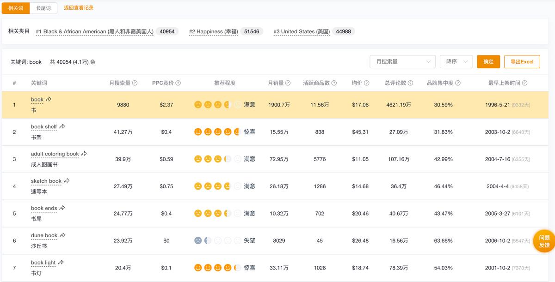Click the 问题反馈 feedback bubble
Viewport: 555px width, 282px height.
tap(544, 240)
